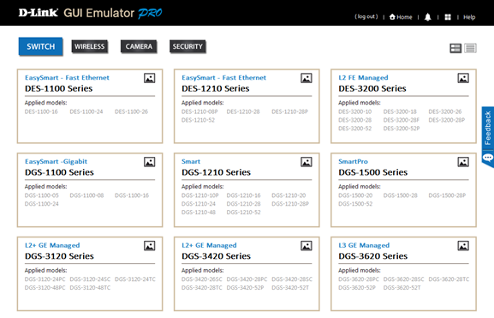The image size is (494, 318).
Task: Show image for DES-3200 Series
Action: pos(463,78)
